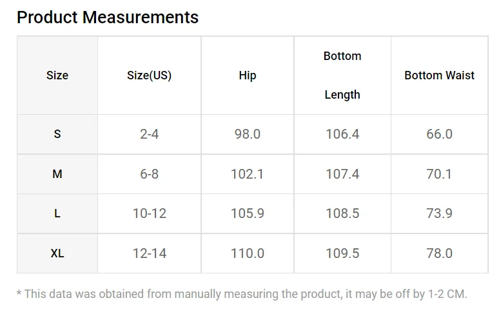Click the 12-14 US size cell
Screen dimensions: 501x316
[149, 253]
